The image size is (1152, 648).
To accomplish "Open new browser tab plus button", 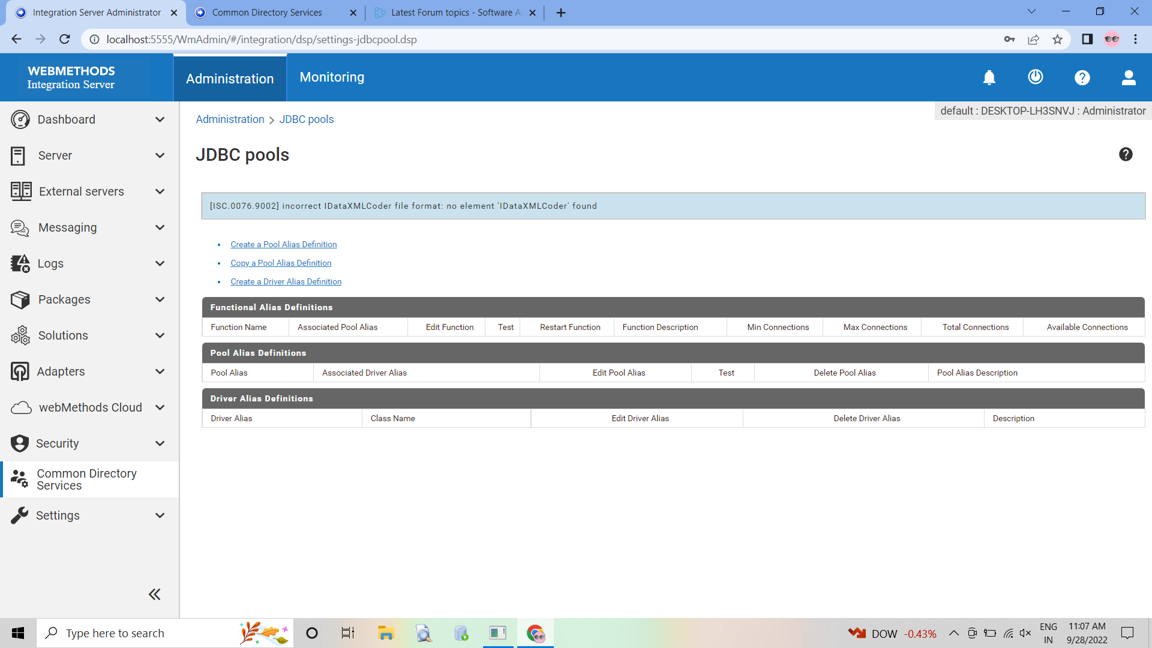I will coord(561,13).
